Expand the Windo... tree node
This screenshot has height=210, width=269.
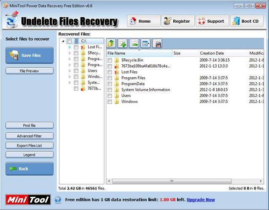click(x=70, y=77)
